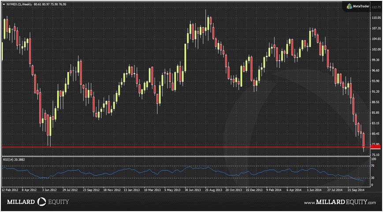Click the 12 Feb 2012 date label
The height and width of the screenshot is (212, 383).
[x=10, y=190]
